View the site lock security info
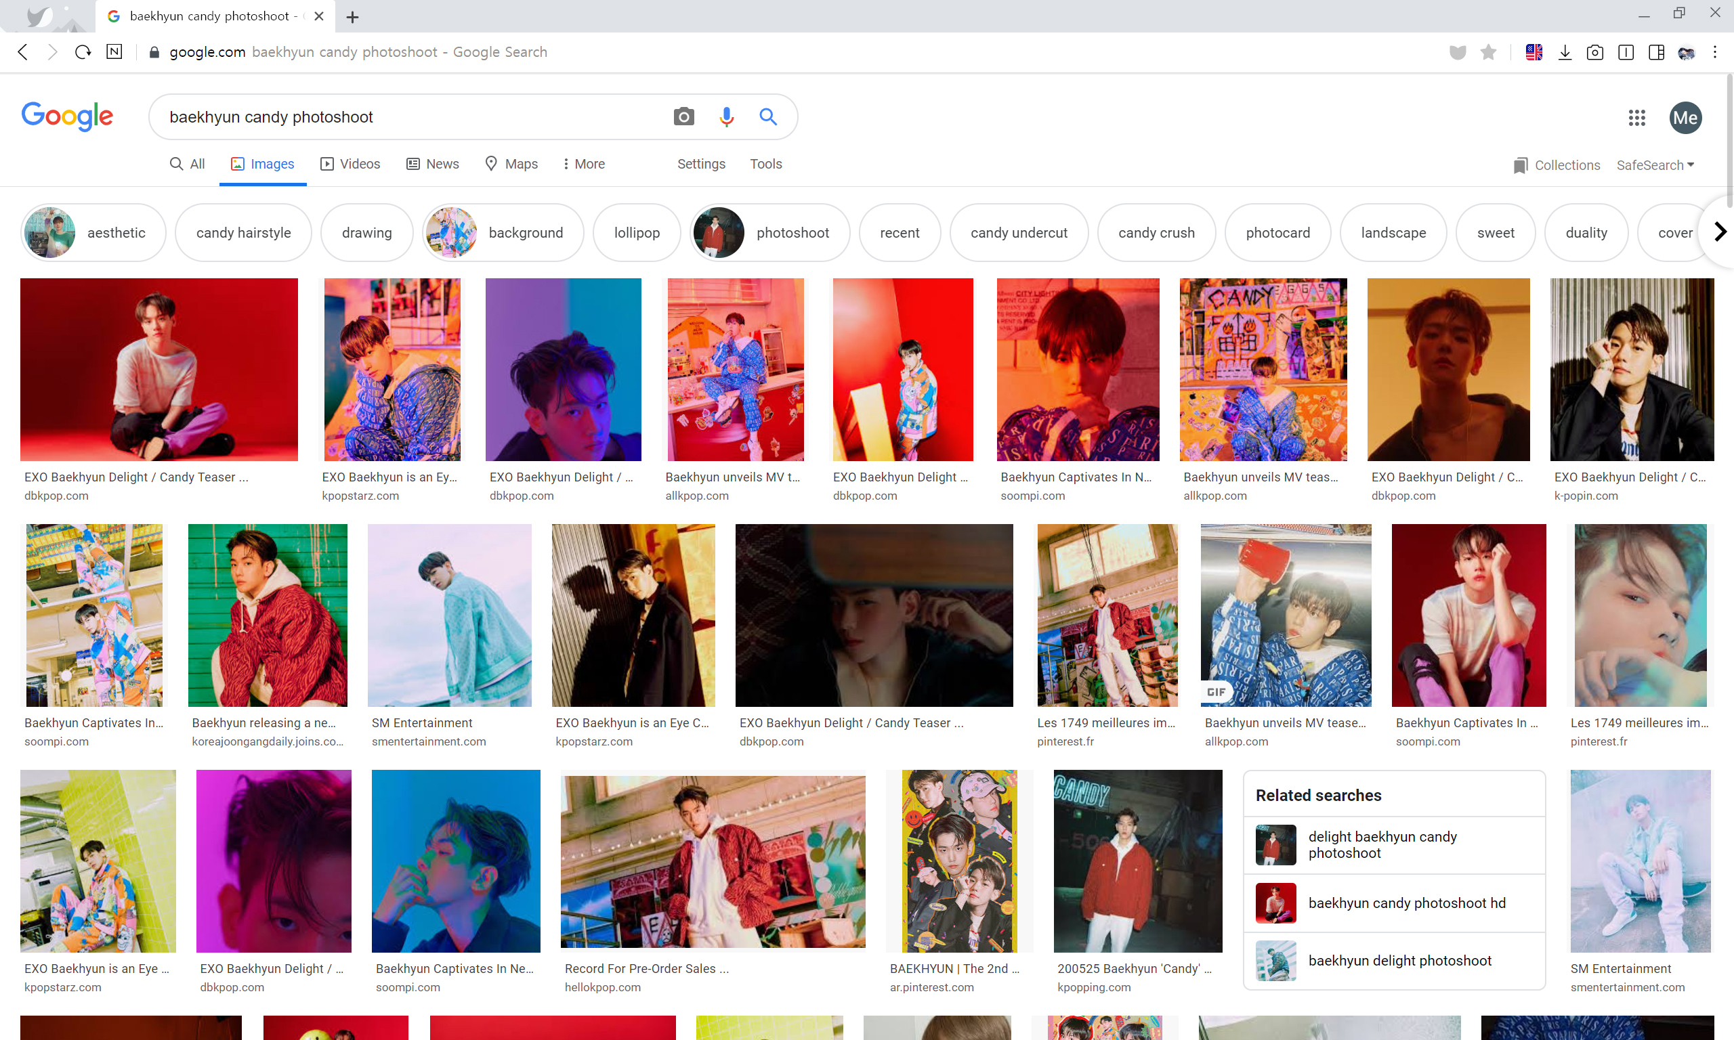Viewport: 1734px width, 1040px height. point(154,52)
